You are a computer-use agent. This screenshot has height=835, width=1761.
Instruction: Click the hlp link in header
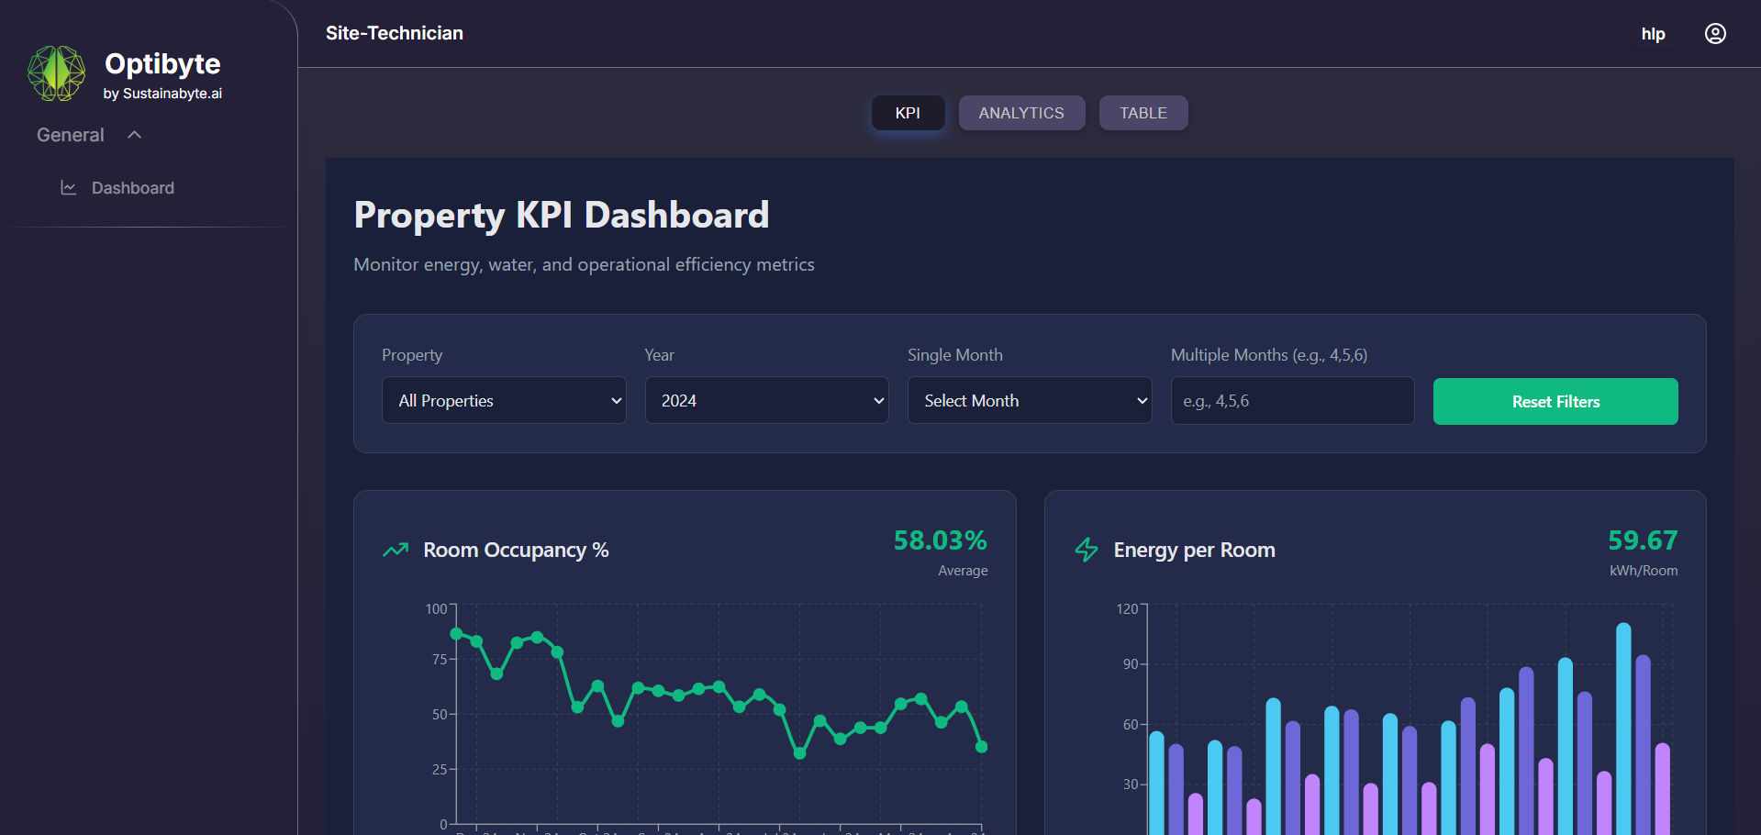1653,34
